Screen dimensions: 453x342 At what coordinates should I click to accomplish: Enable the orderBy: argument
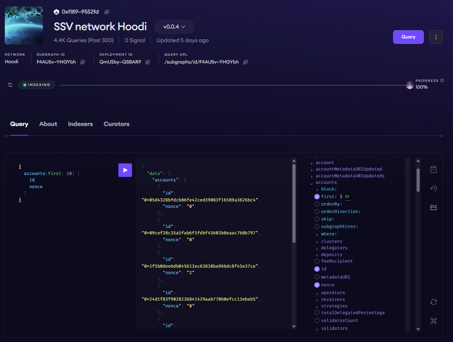tap(317, 204)
